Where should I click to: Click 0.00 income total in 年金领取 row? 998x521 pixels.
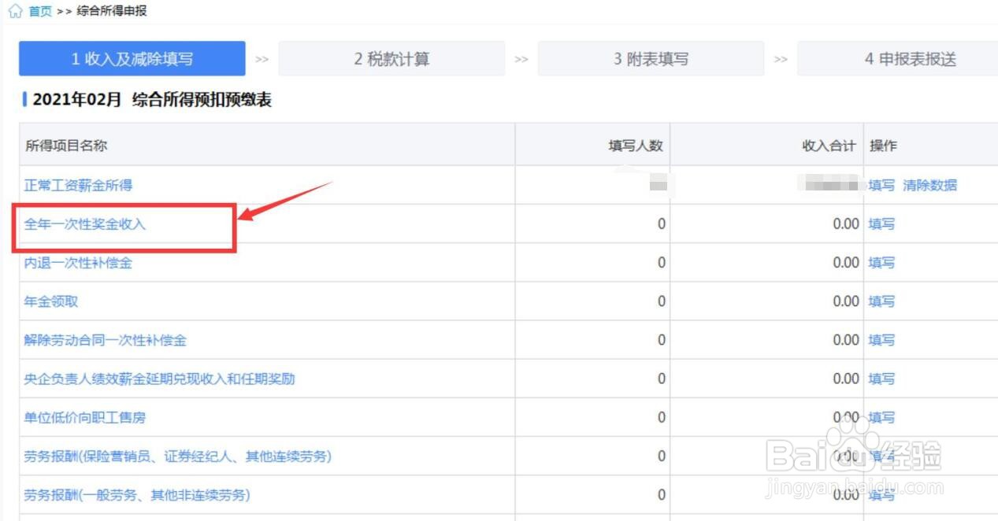(846, 301)
